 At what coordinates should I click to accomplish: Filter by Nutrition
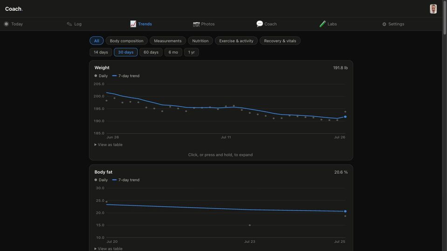click(x=200, y=40)
